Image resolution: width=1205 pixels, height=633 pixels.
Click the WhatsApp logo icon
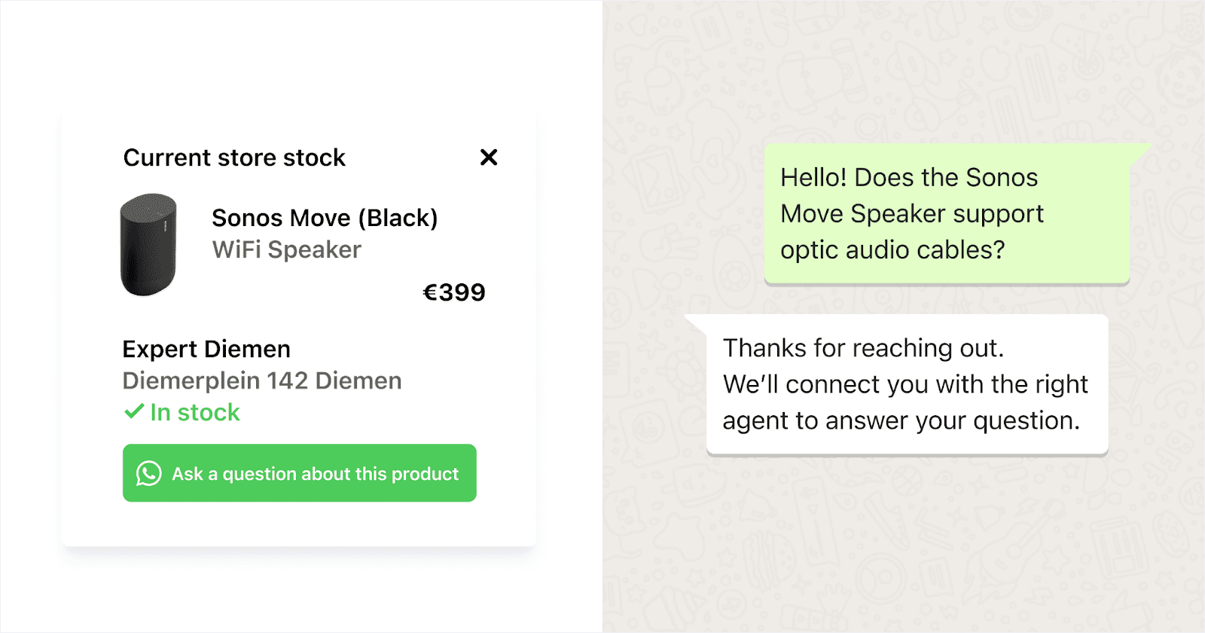[x=149, y=473]
